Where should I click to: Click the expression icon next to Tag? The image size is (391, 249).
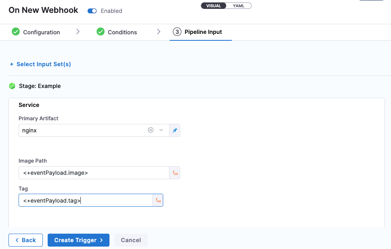tap(158, 201)
